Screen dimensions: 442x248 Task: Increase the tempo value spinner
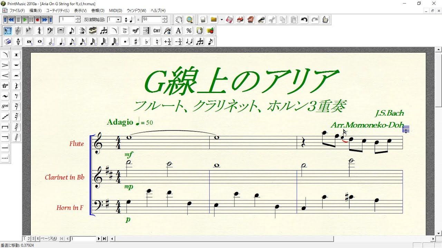165,18
